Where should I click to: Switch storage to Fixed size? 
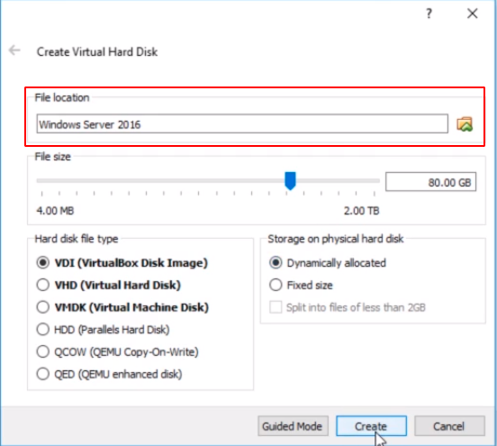301,285
